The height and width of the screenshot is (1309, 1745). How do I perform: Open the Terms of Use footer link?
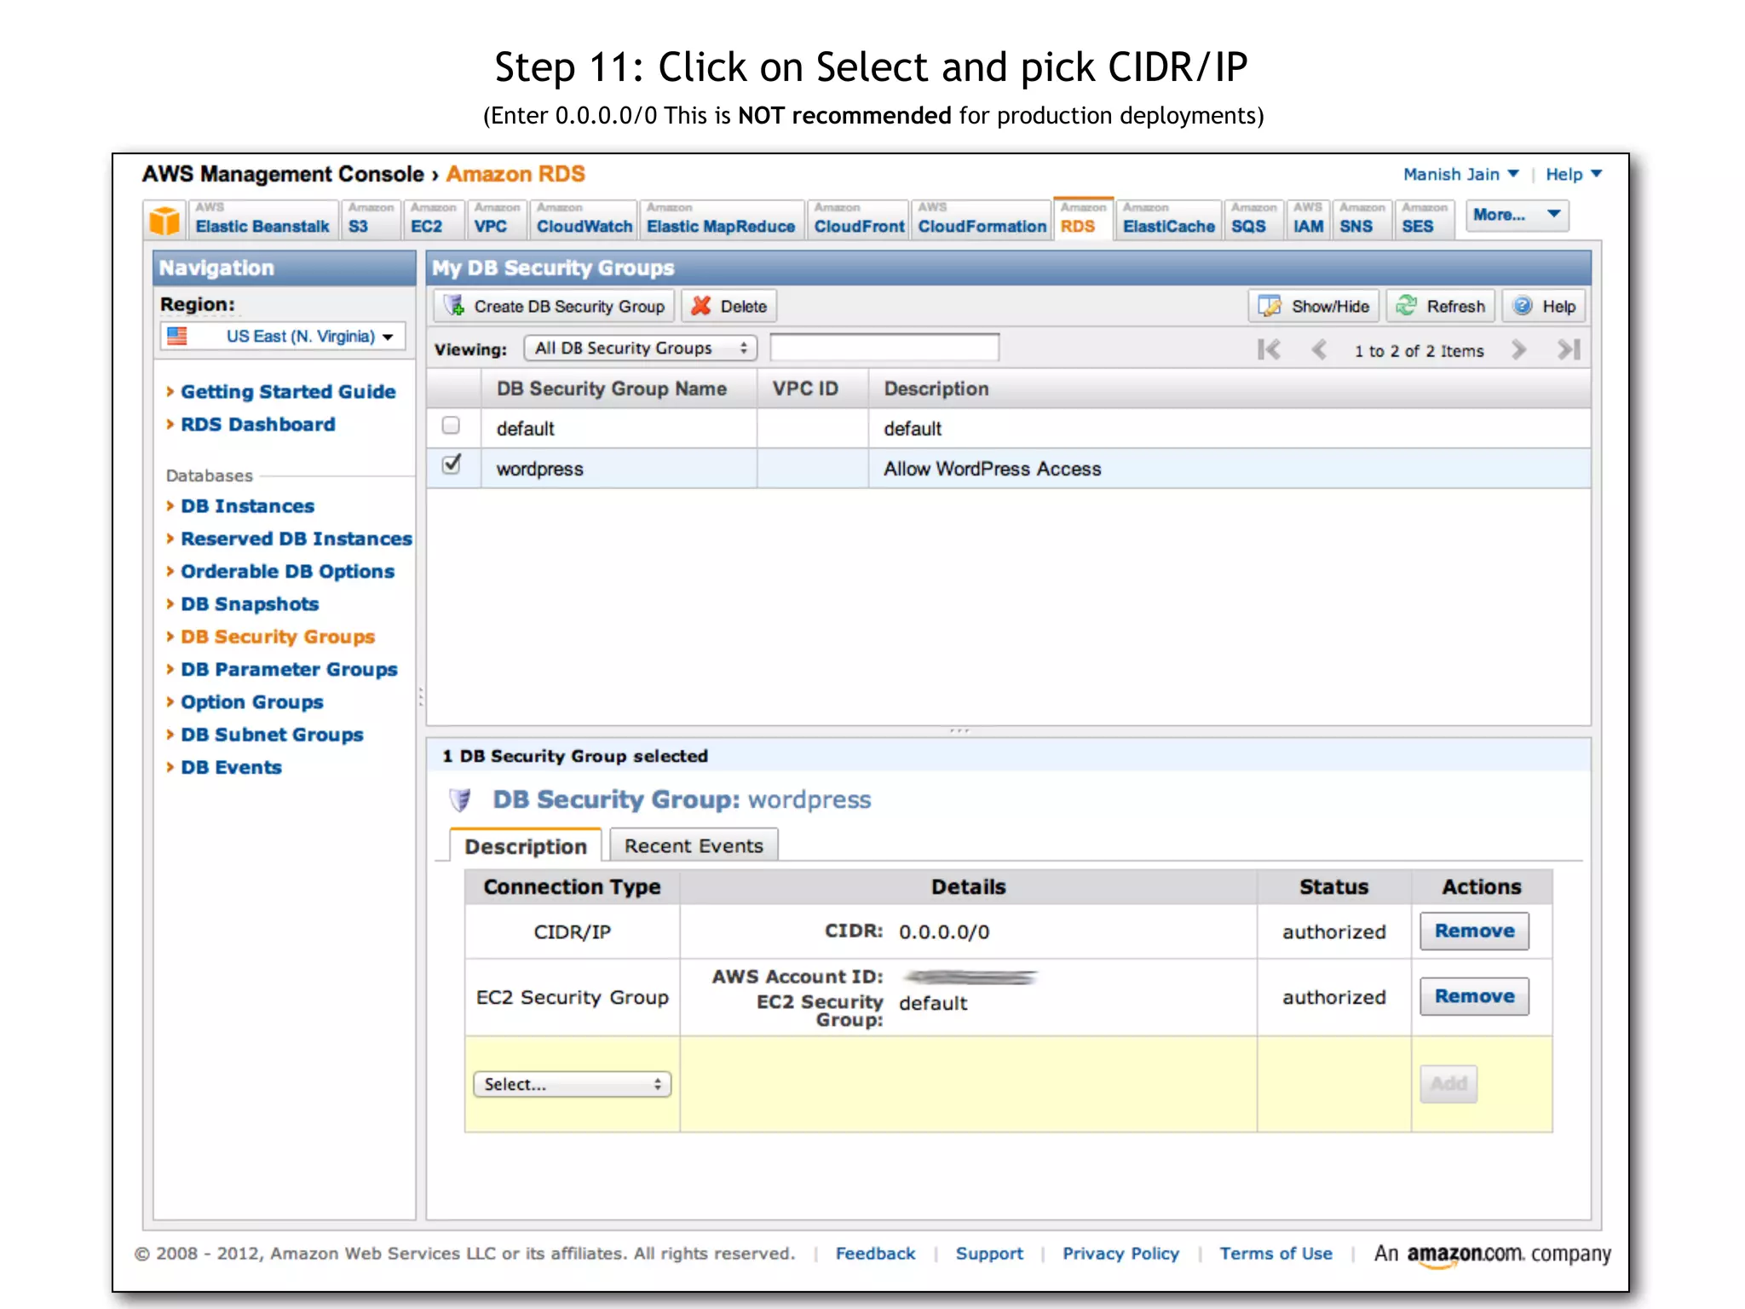[x=1276, y=1253]
